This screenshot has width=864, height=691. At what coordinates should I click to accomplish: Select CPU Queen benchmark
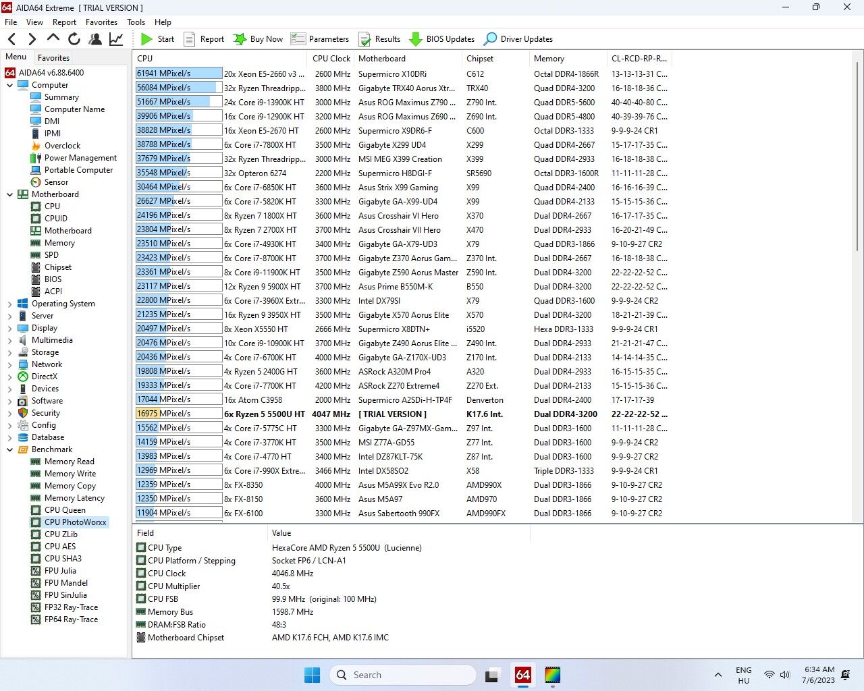coord(65,510)
